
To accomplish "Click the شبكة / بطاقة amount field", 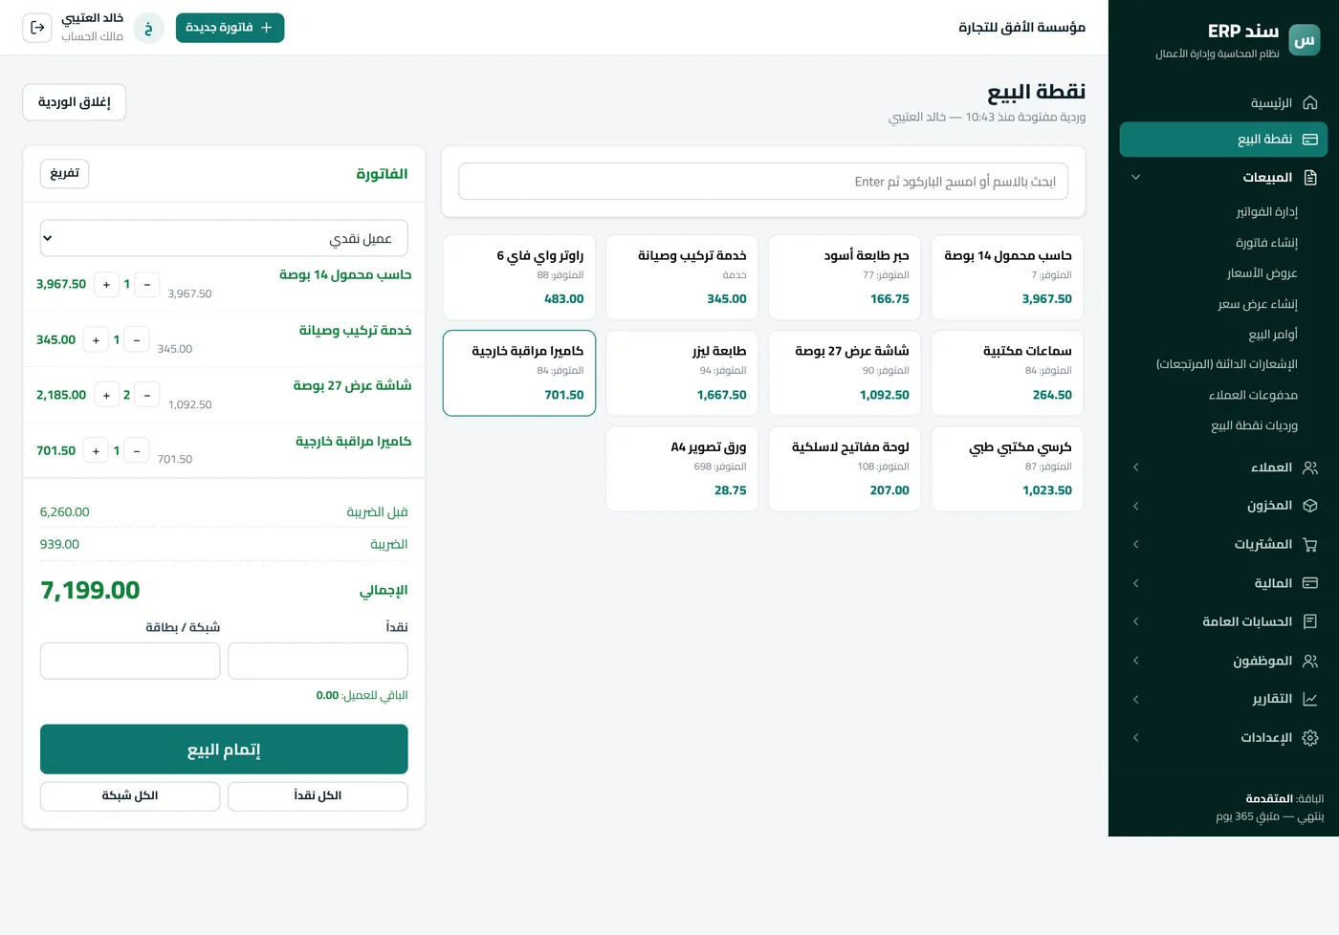I will (x=130, y=661).
